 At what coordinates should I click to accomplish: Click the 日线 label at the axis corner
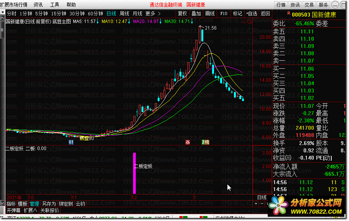pyautogui.click(x=262, y=197)
